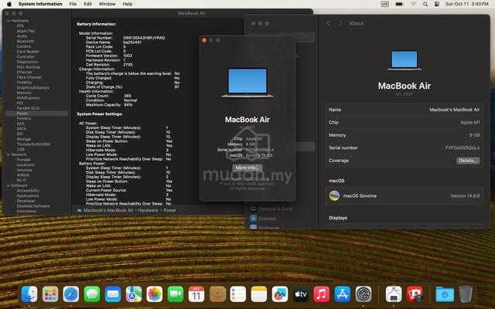Click Macbook's MacBook Air in the path bar

point(108,210)
